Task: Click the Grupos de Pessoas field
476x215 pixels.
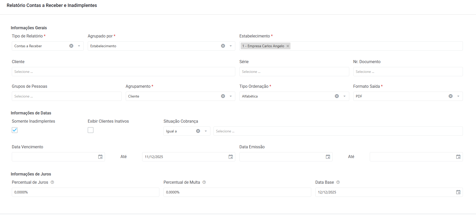Action: point(66,96)
